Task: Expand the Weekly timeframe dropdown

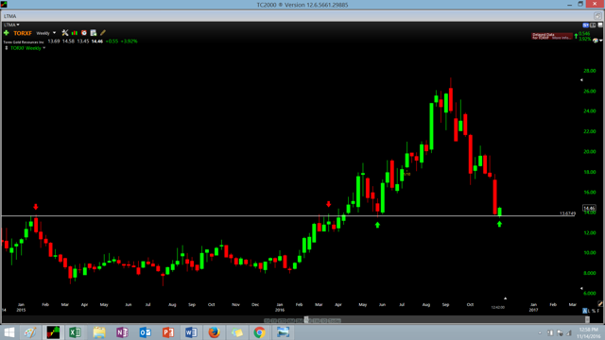Action: 46,33
